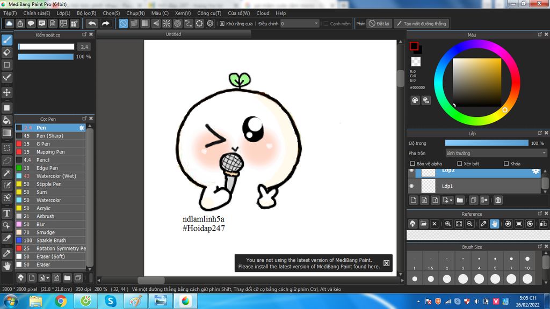Add a new layer folder
This screenshot has width=550, height=309.
pyautogui.click(x=460, y=200)
